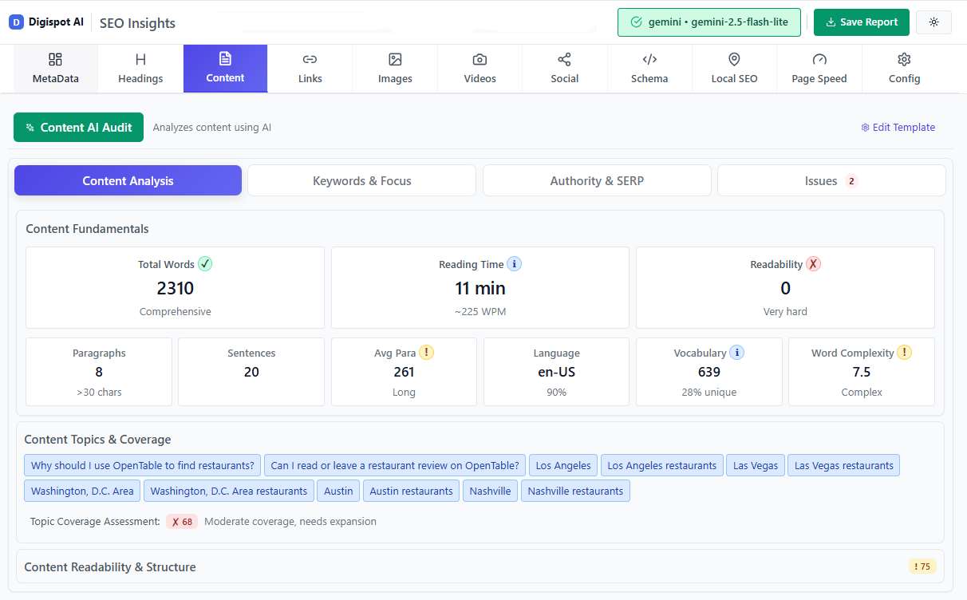The image size is (967, 600).
Task: Click the Images section icon
Action: coord(394,59)
